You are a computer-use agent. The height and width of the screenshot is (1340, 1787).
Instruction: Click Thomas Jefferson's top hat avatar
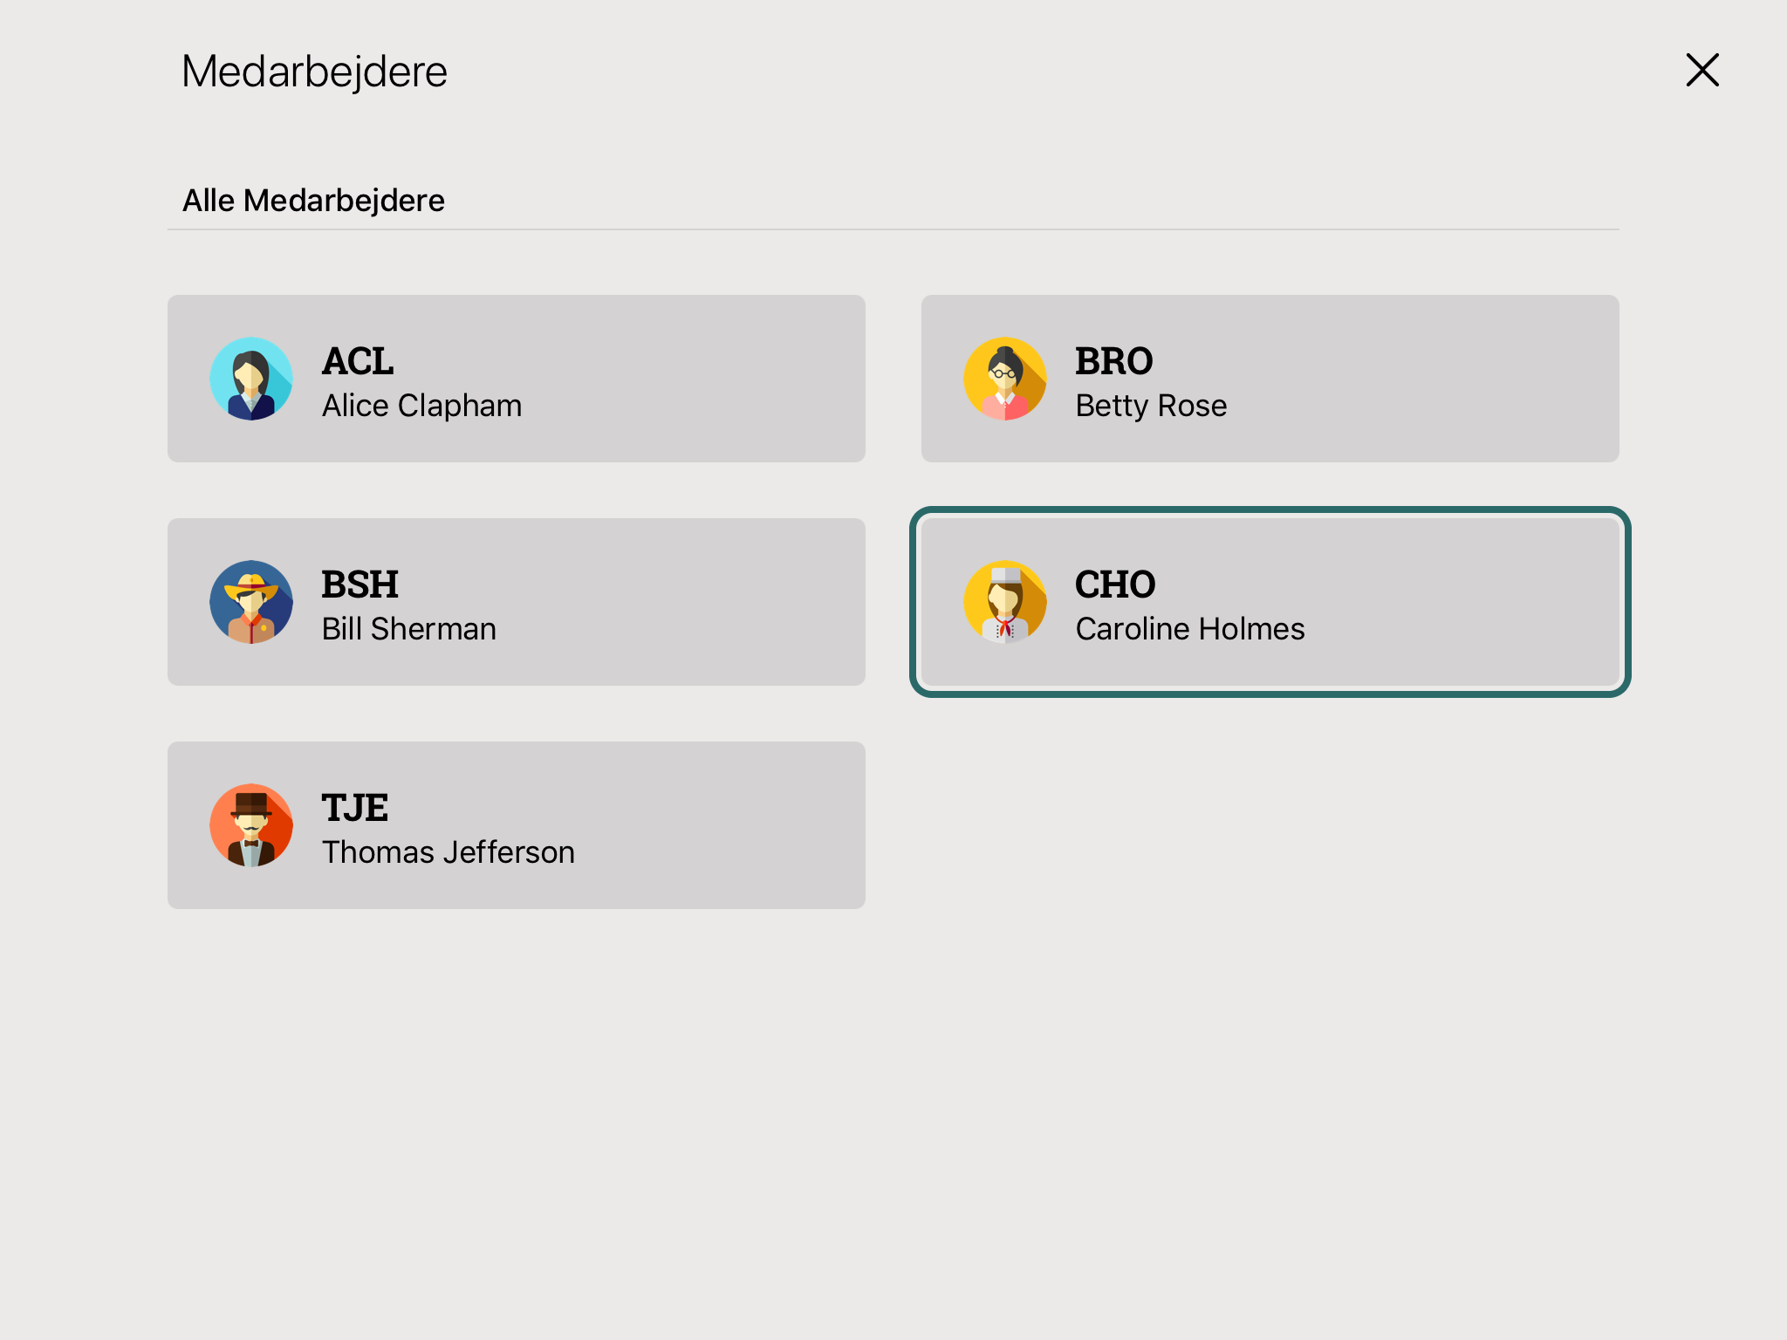(251, 825)
